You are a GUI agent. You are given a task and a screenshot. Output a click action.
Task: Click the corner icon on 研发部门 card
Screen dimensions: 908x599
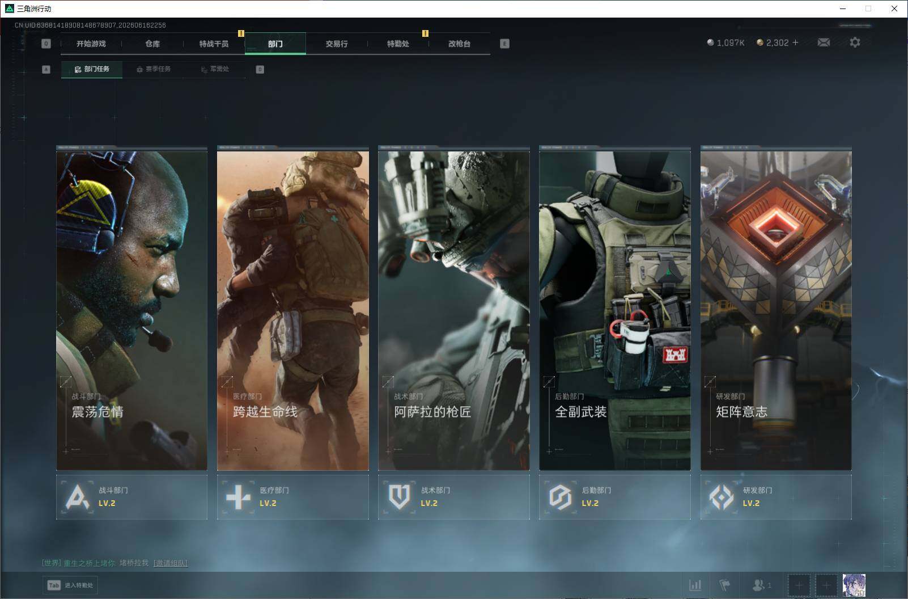click(710, 382)
